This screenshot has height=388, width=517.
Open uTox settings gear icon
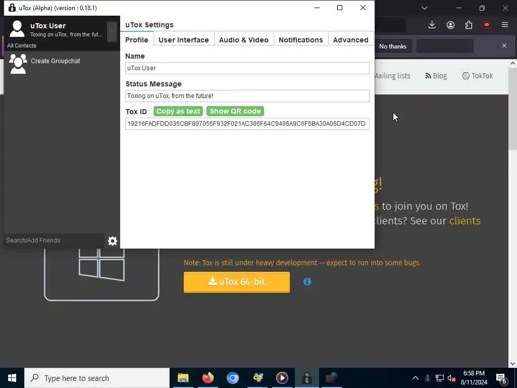pos(113,241)
